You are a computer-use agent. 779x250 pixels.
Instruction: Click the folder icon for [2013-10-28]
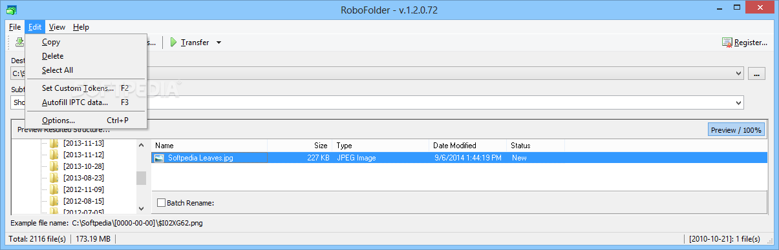pyautogui.click(x=54, y=166)
